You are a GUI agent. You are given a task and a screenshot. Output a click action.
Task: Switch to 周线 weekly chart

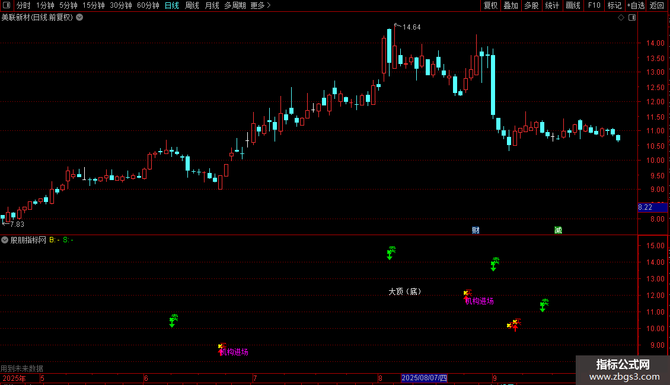(192, 5)
